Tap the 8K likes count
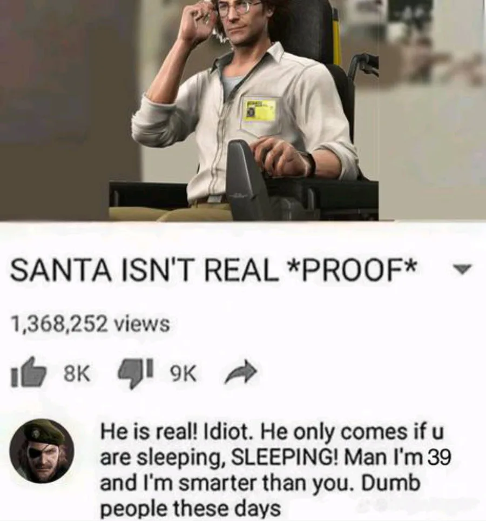Image resolution: width=486 pixels, height=521 pixels. [76, 374]
